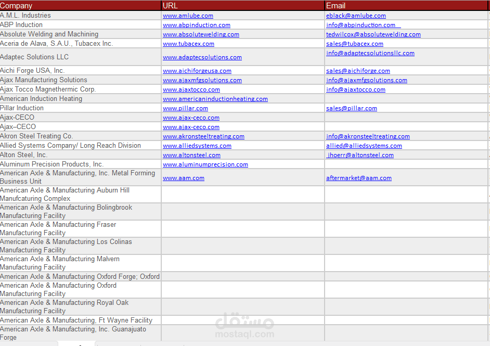Select the Ft Wayne Facility cell
This screenshot has width=490, height=346.
[x=80, y=321]
